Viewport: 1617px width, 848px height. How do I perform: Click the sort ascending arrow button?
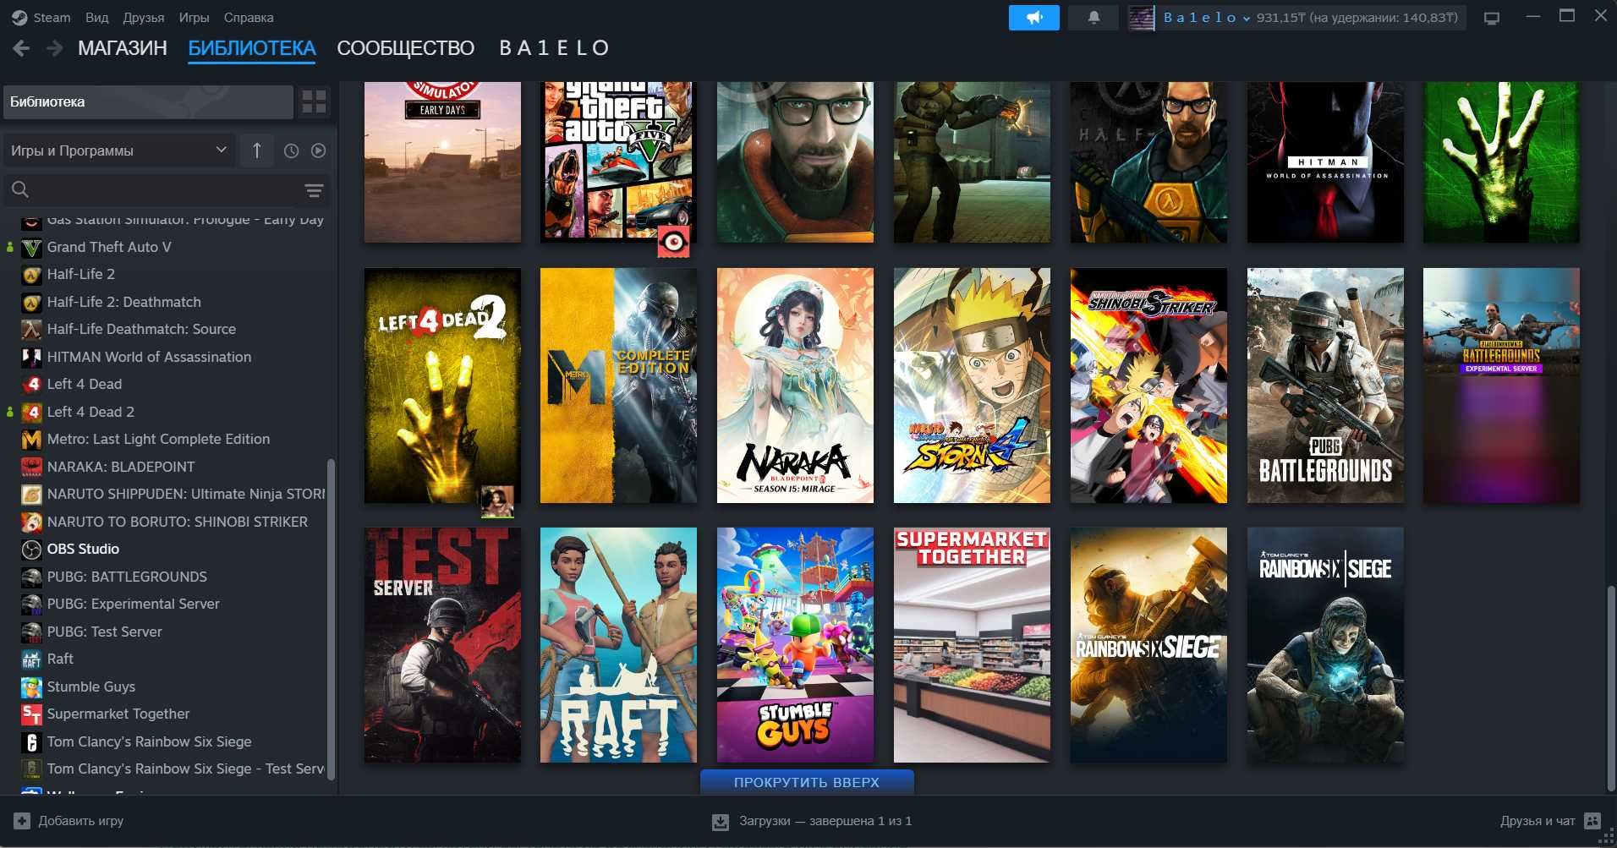(x=257, y=150)
